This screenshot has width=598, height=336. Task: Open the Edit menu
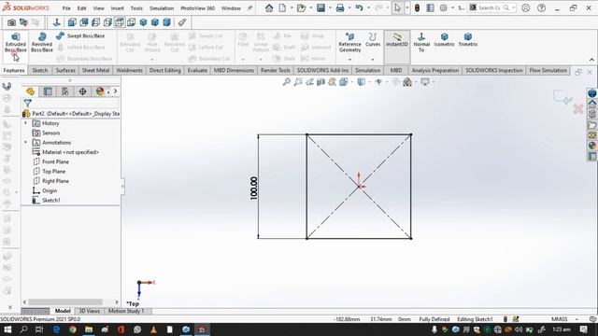pyautogui.click(x=81, y=8)
